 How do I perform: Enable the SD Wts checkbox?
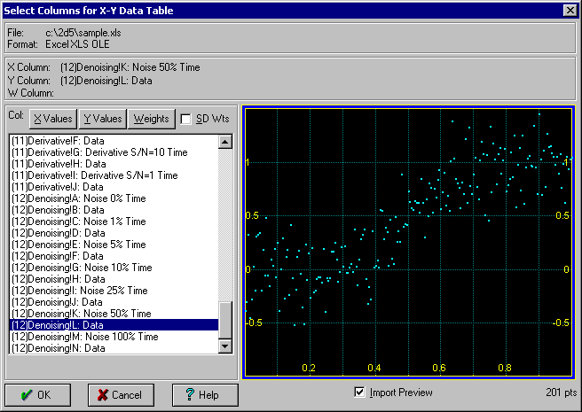[185, 119]
